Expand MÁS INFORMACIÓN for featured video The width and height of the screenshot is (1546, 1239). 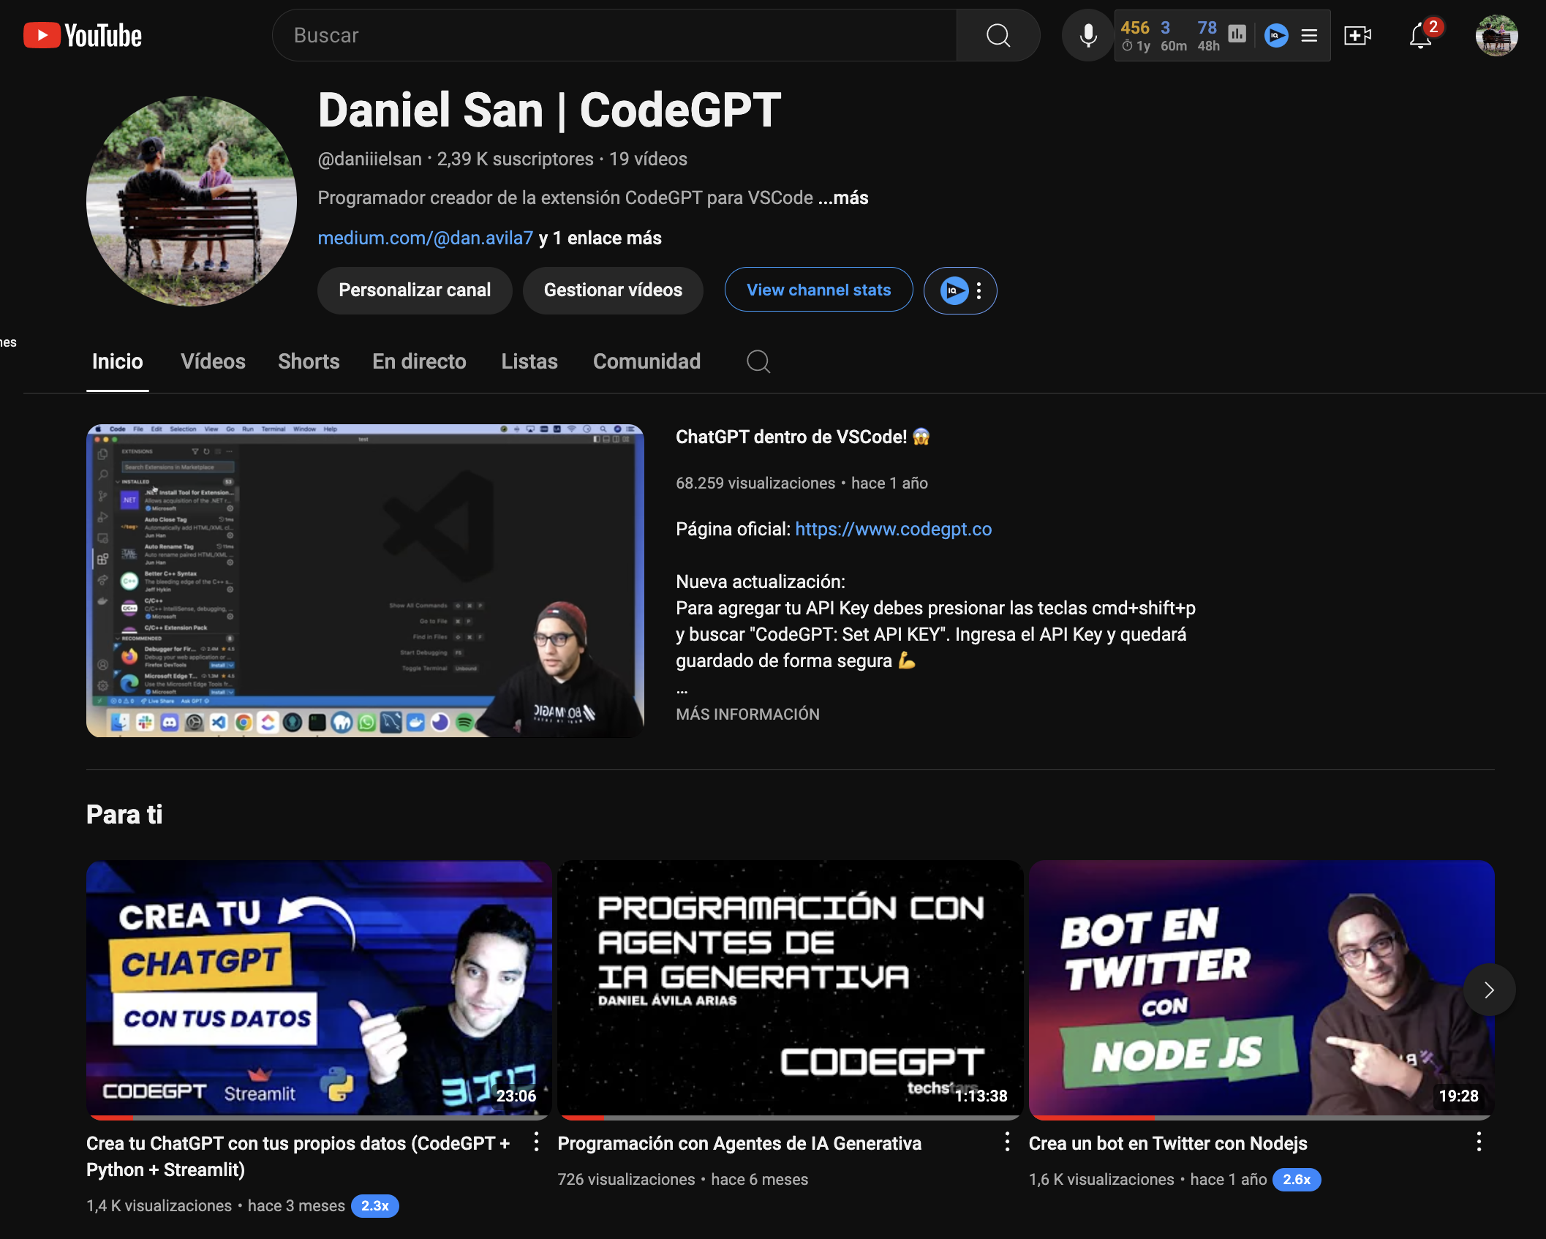click(747, 714)
